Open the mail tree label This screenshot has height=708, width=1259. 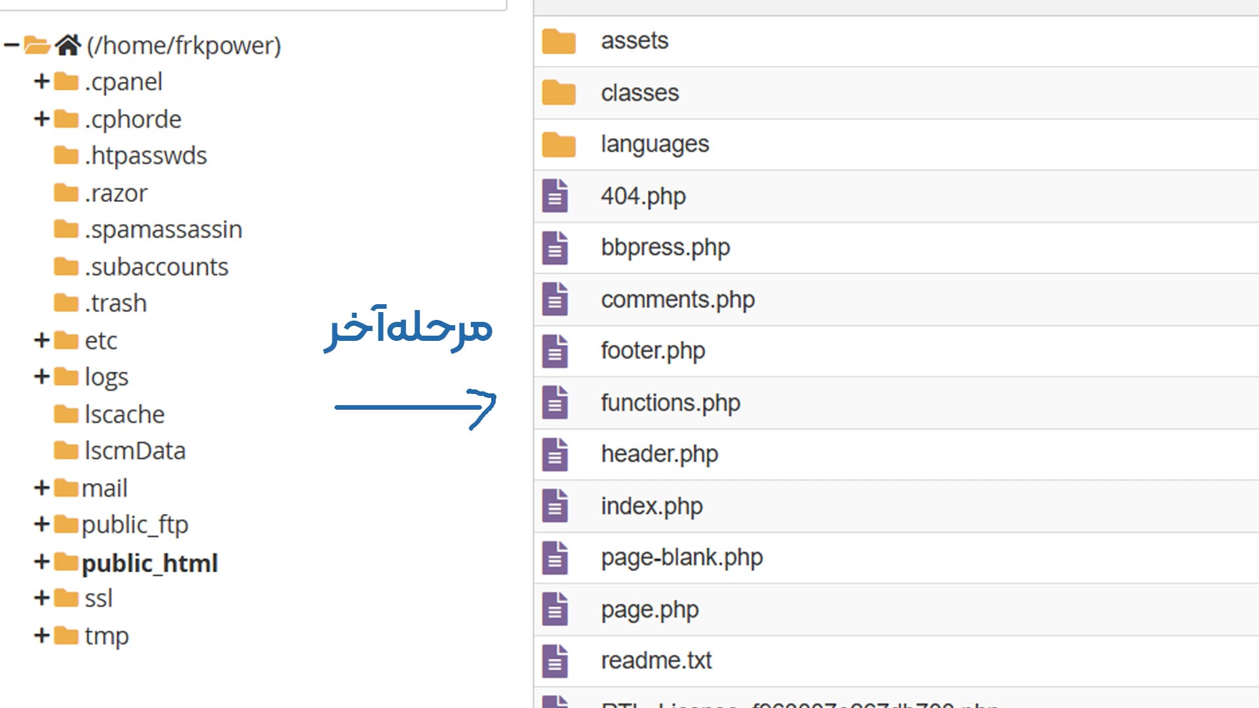(x=104, y=488)
